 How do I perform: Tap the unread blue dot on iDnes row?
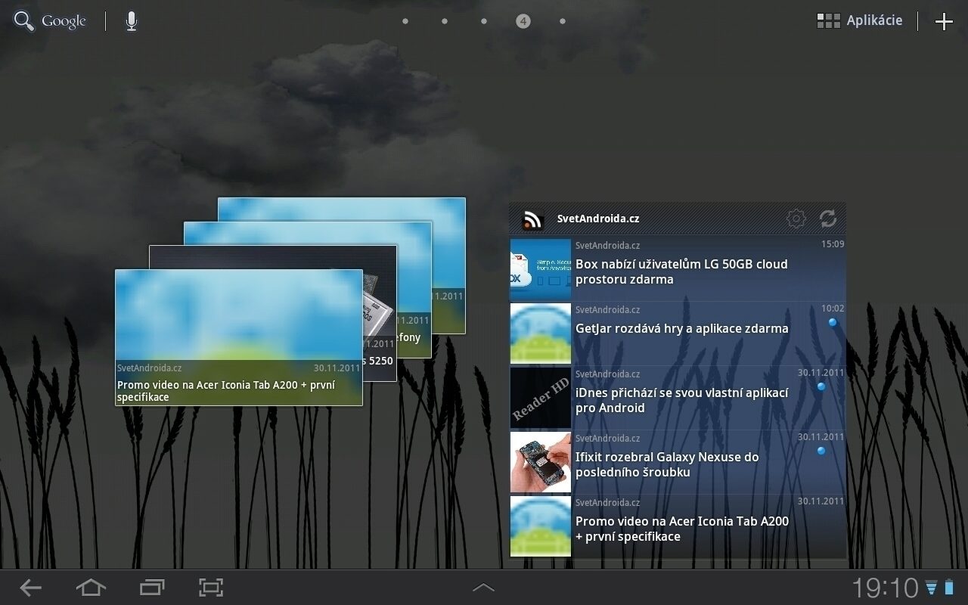point(821,386)
